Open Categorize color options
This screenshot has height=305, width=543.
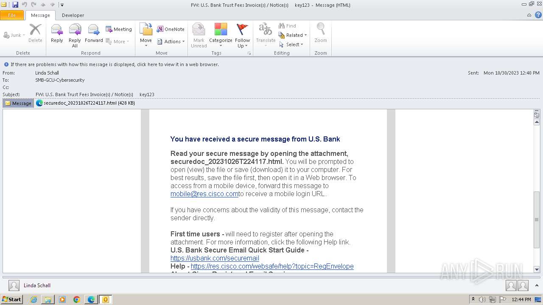pos(221,36)
